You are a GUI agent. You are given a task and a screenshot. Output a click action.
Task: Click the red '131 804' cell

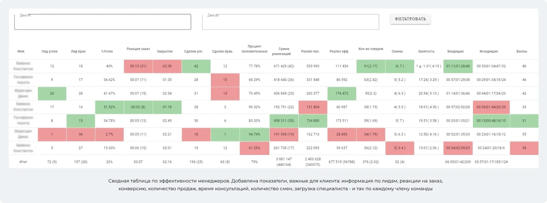[x=312, y=107]
